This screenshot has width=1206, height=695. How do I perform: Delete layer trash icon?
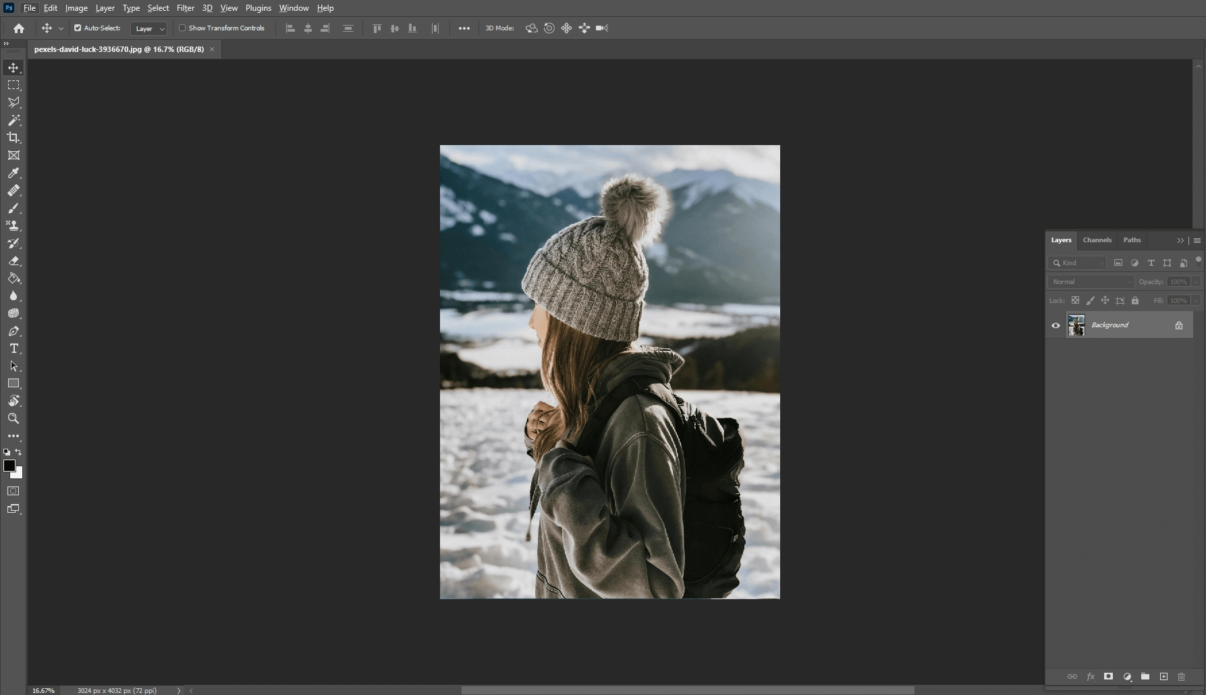(x=1181, y=676)
